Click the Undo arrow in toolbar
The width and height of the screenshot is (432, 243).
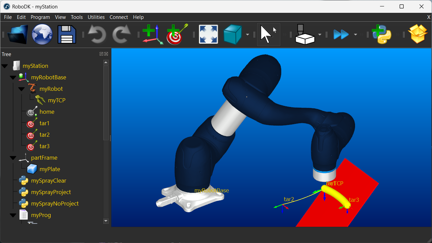(x=97, y=34)
